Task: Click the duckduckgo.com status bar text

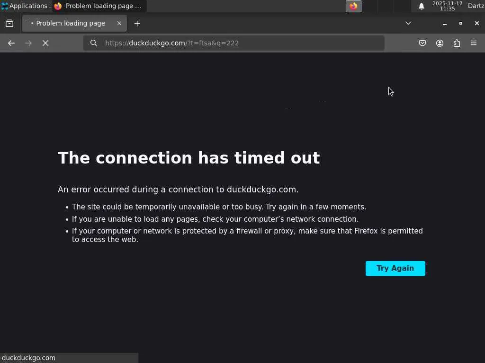Action: click(28, 358)
